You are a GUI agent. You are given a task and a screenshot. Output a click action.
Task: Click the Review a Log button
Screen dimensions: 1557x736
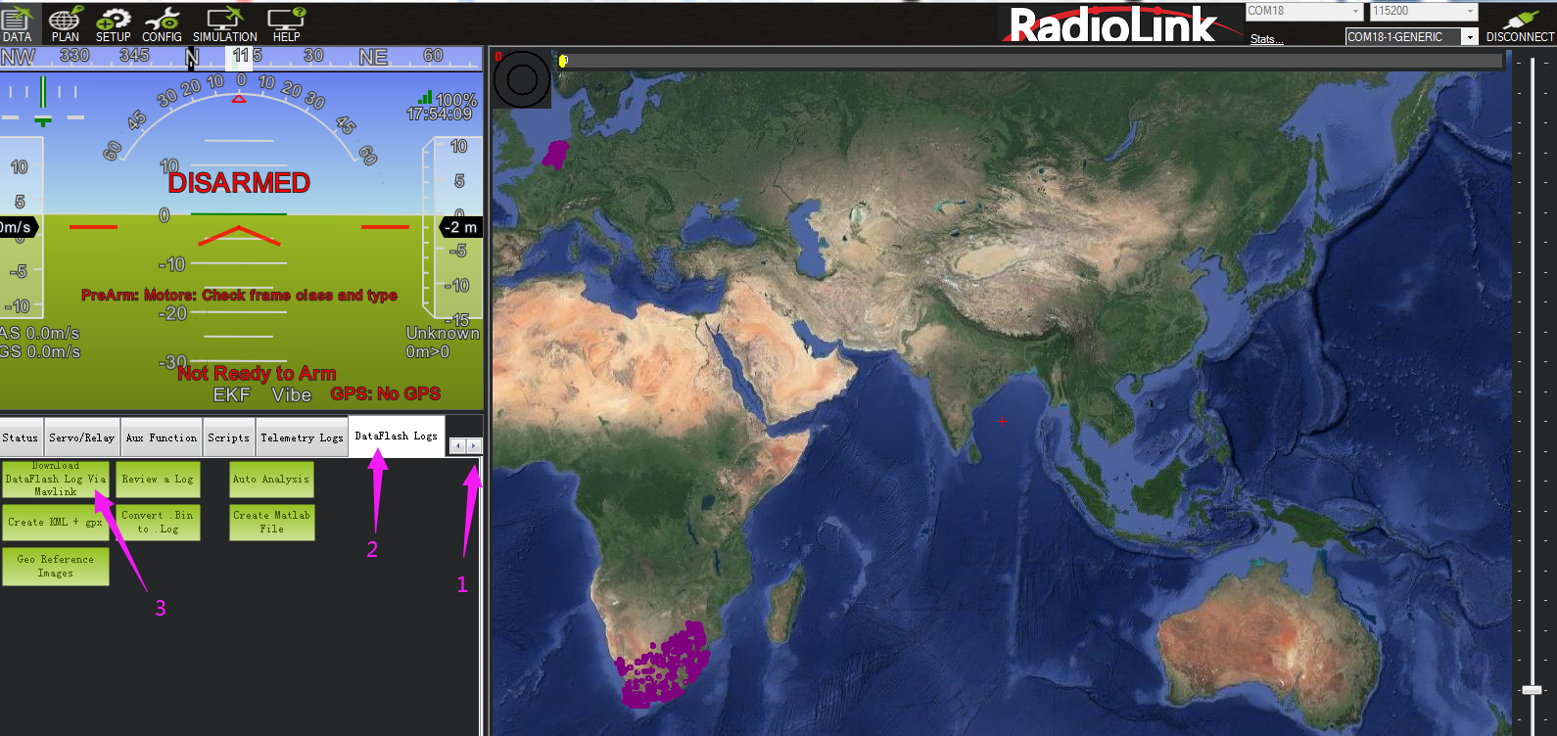[x=158, y=480]
